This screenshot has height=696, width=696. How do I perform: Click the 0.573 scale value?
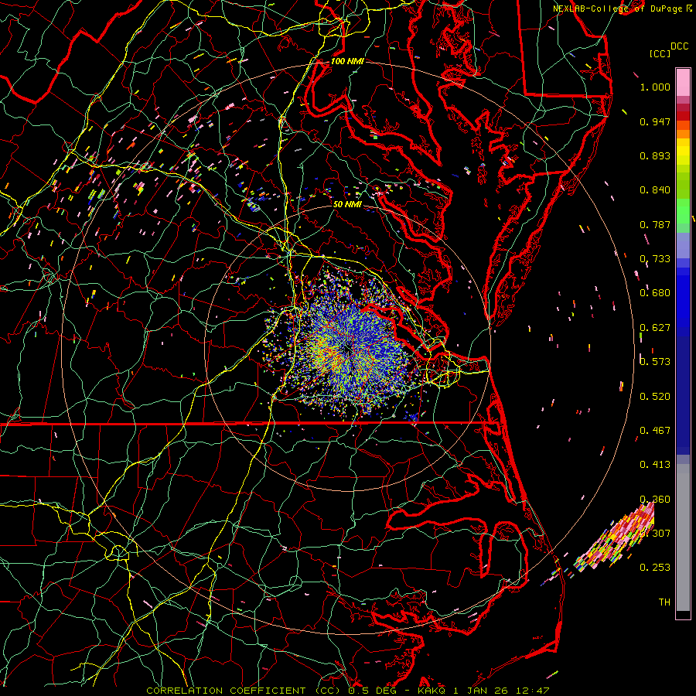655,362
